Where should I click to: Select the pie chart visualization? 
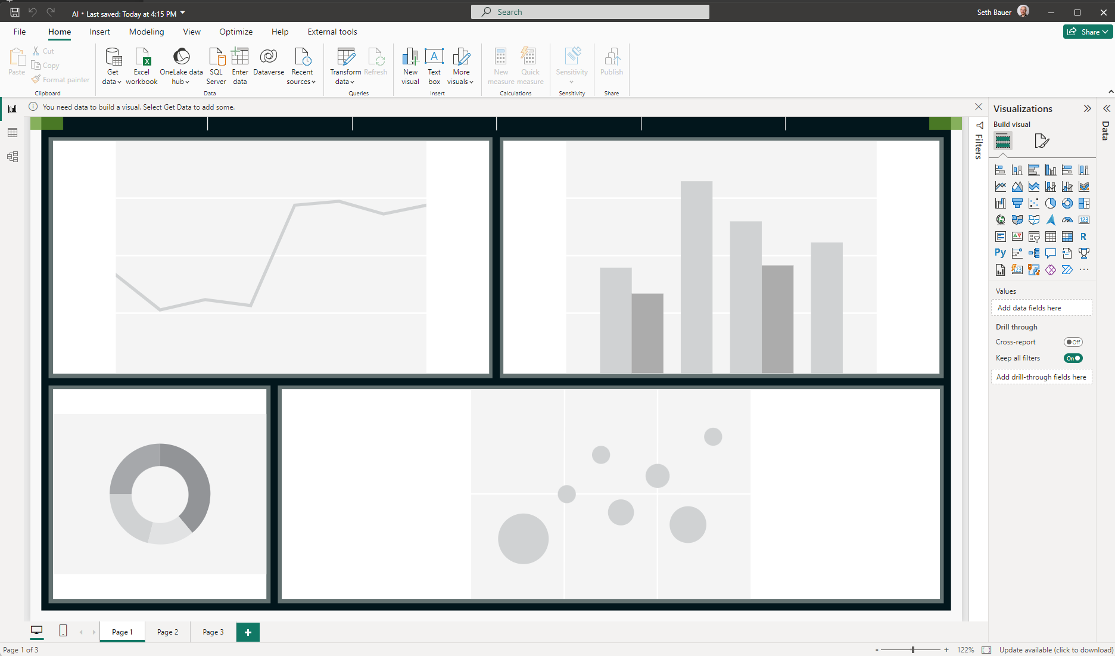(x=1050, y=203)
